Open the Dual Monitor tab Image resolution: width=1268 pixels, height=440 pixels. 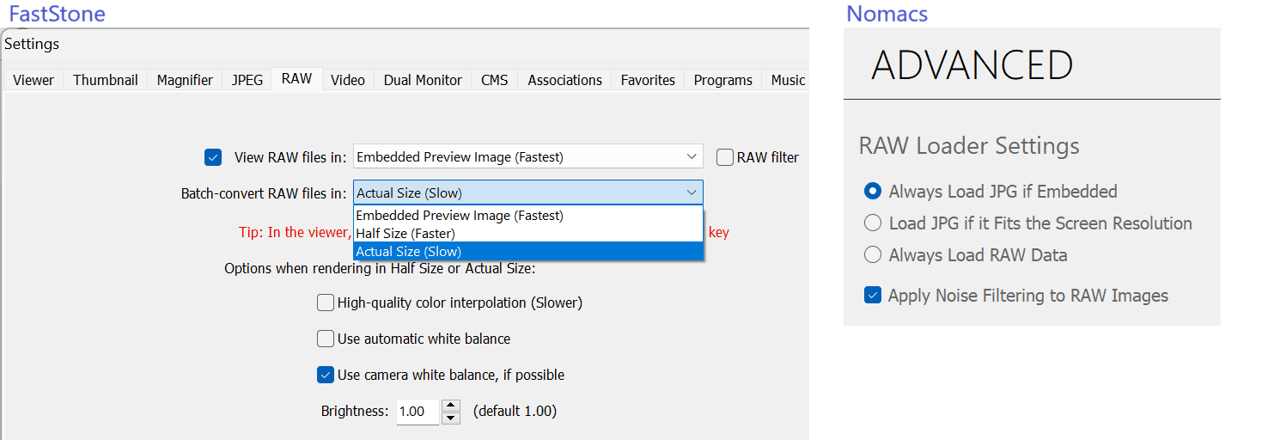[423, 80]
